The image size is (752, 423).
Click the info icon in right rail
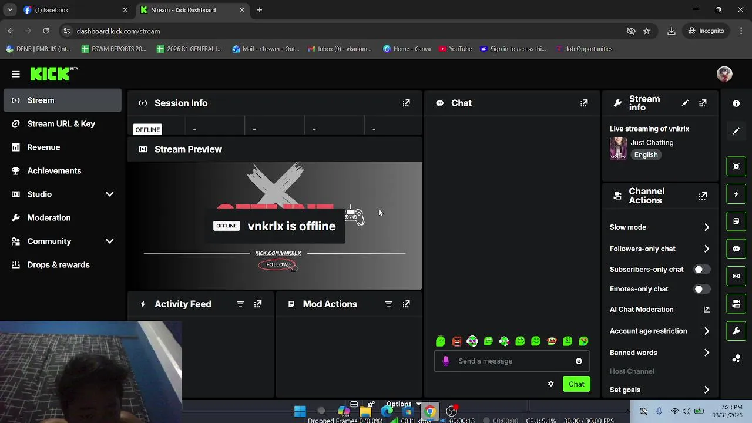[x=736, y=103]
